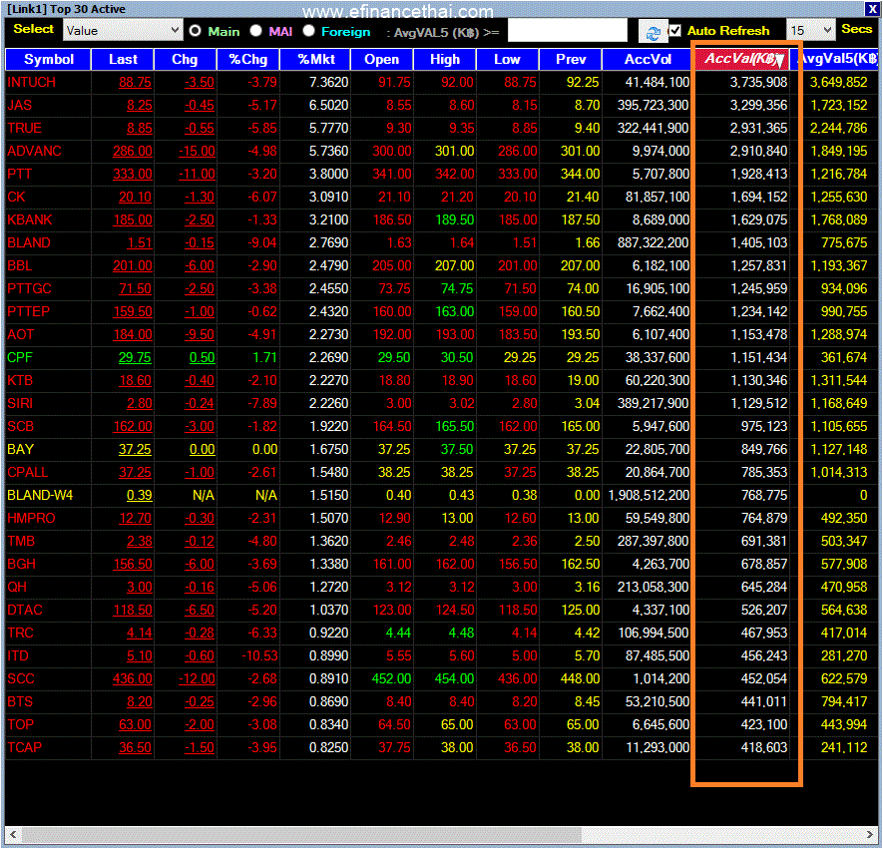Image resolution: width=883 pixels, height=849 pixels.
Task: Select the CK symbol
Action: tap(16, 198)
